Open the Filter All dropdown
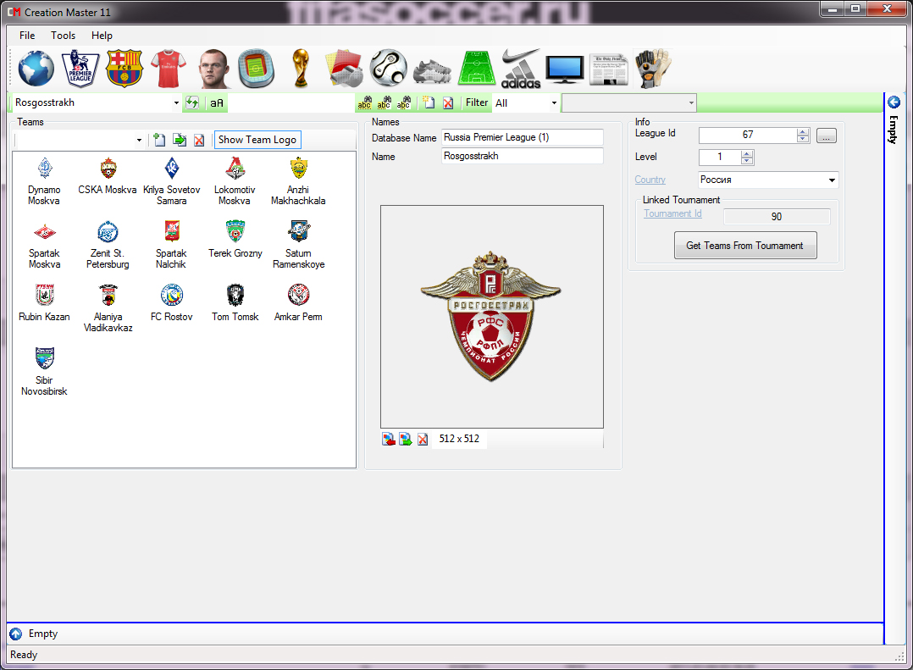 point(554,103)
